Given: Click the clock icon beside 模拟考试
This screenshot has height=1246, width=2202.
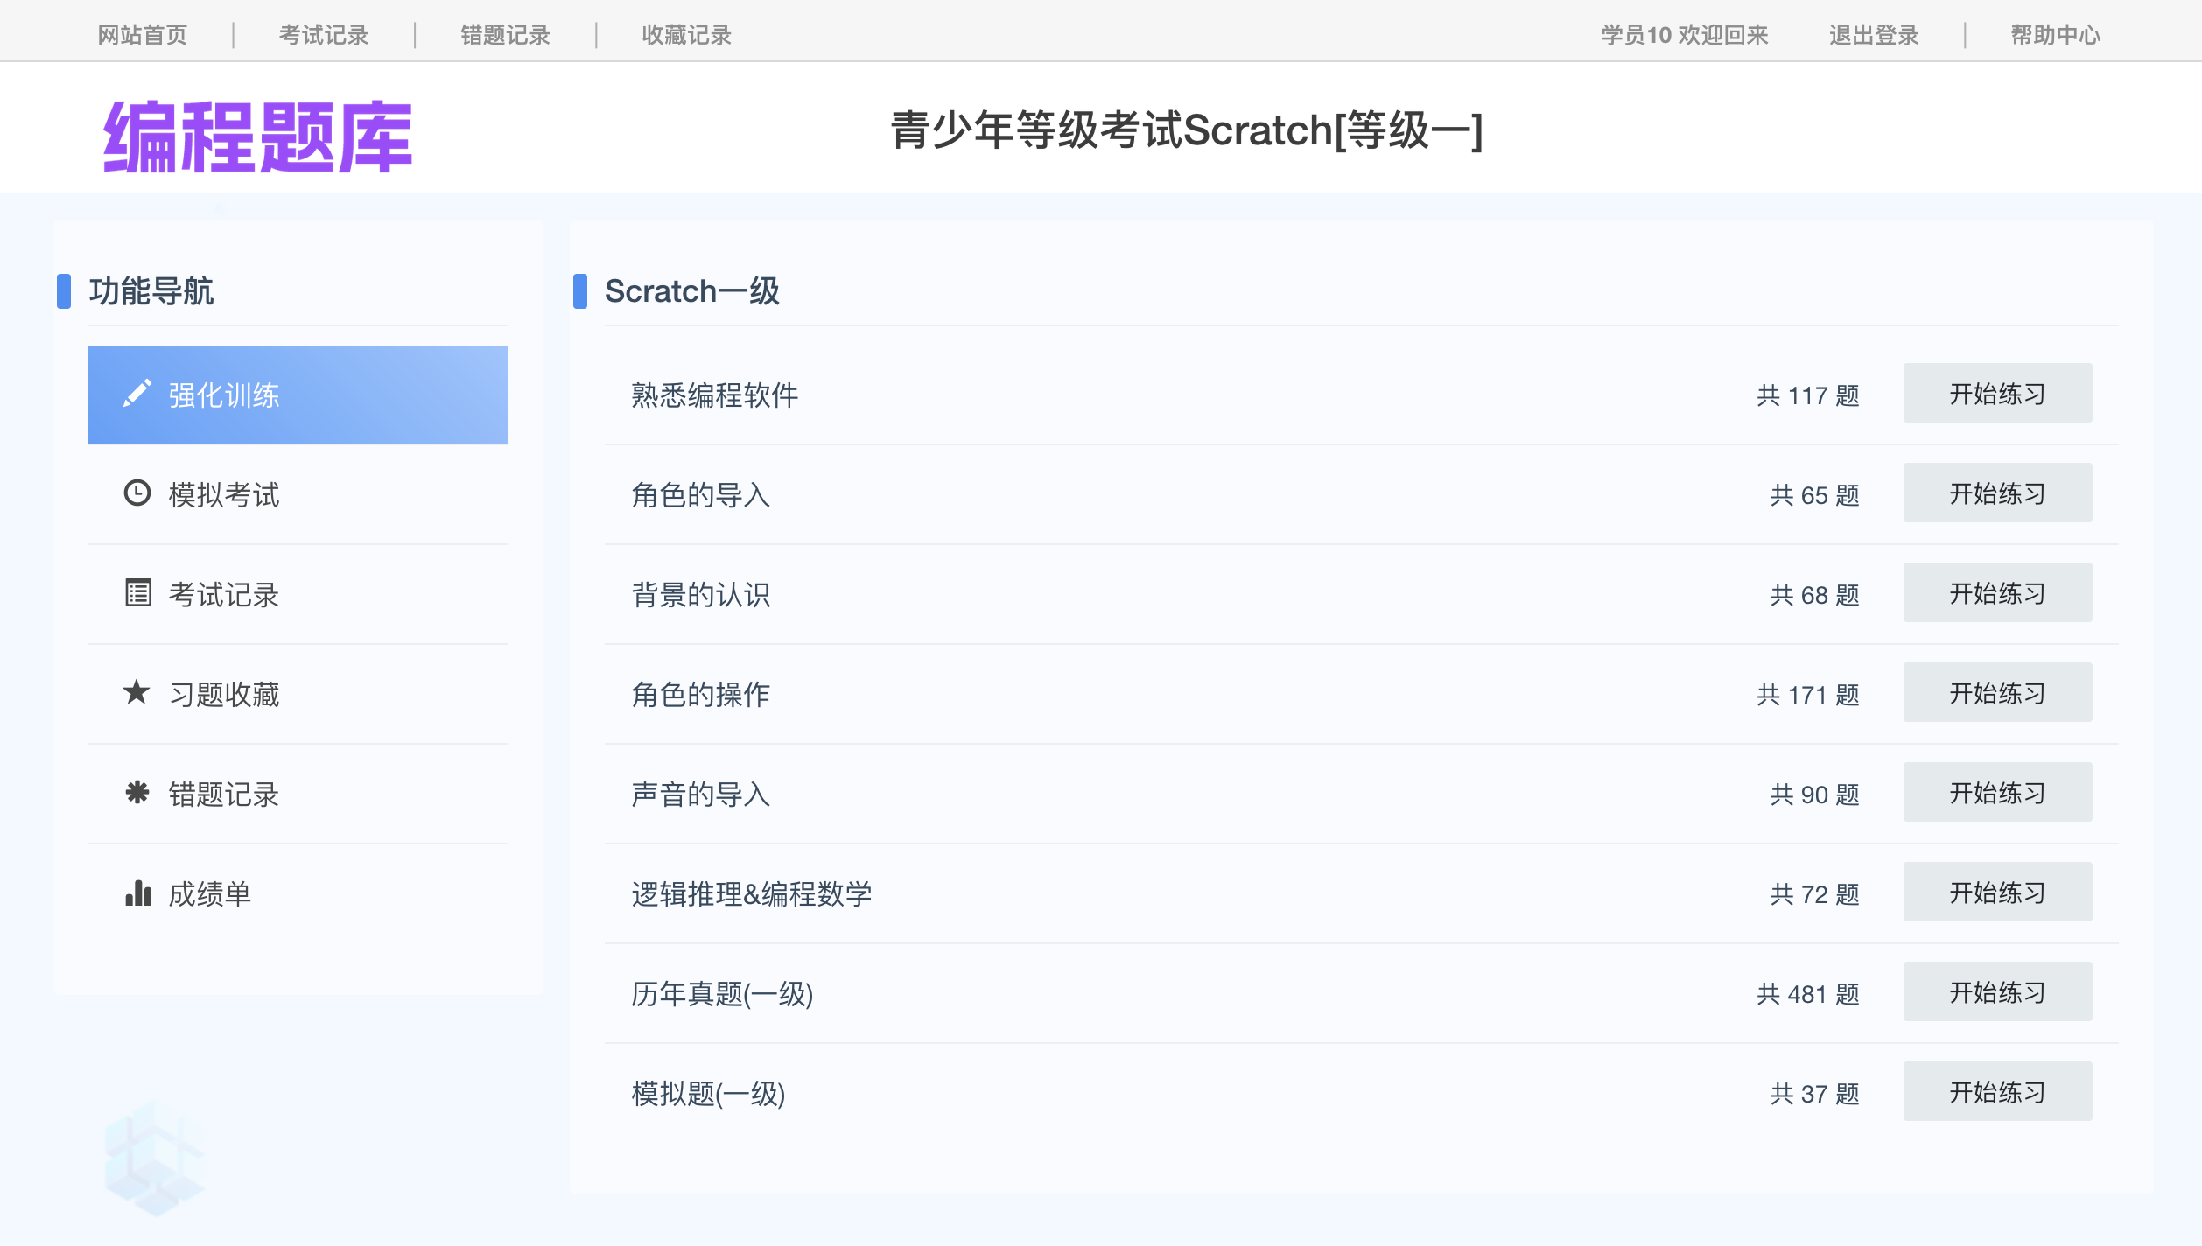Looking at the screenshot, I should click(x=137, y=493).
